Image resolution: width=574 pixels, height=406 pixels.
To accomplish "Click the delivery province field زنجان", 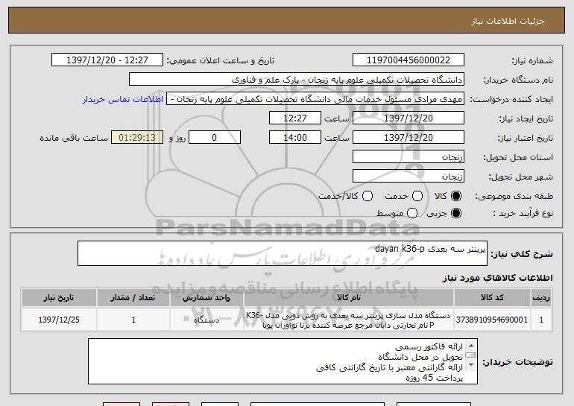I will pos(409,157).
